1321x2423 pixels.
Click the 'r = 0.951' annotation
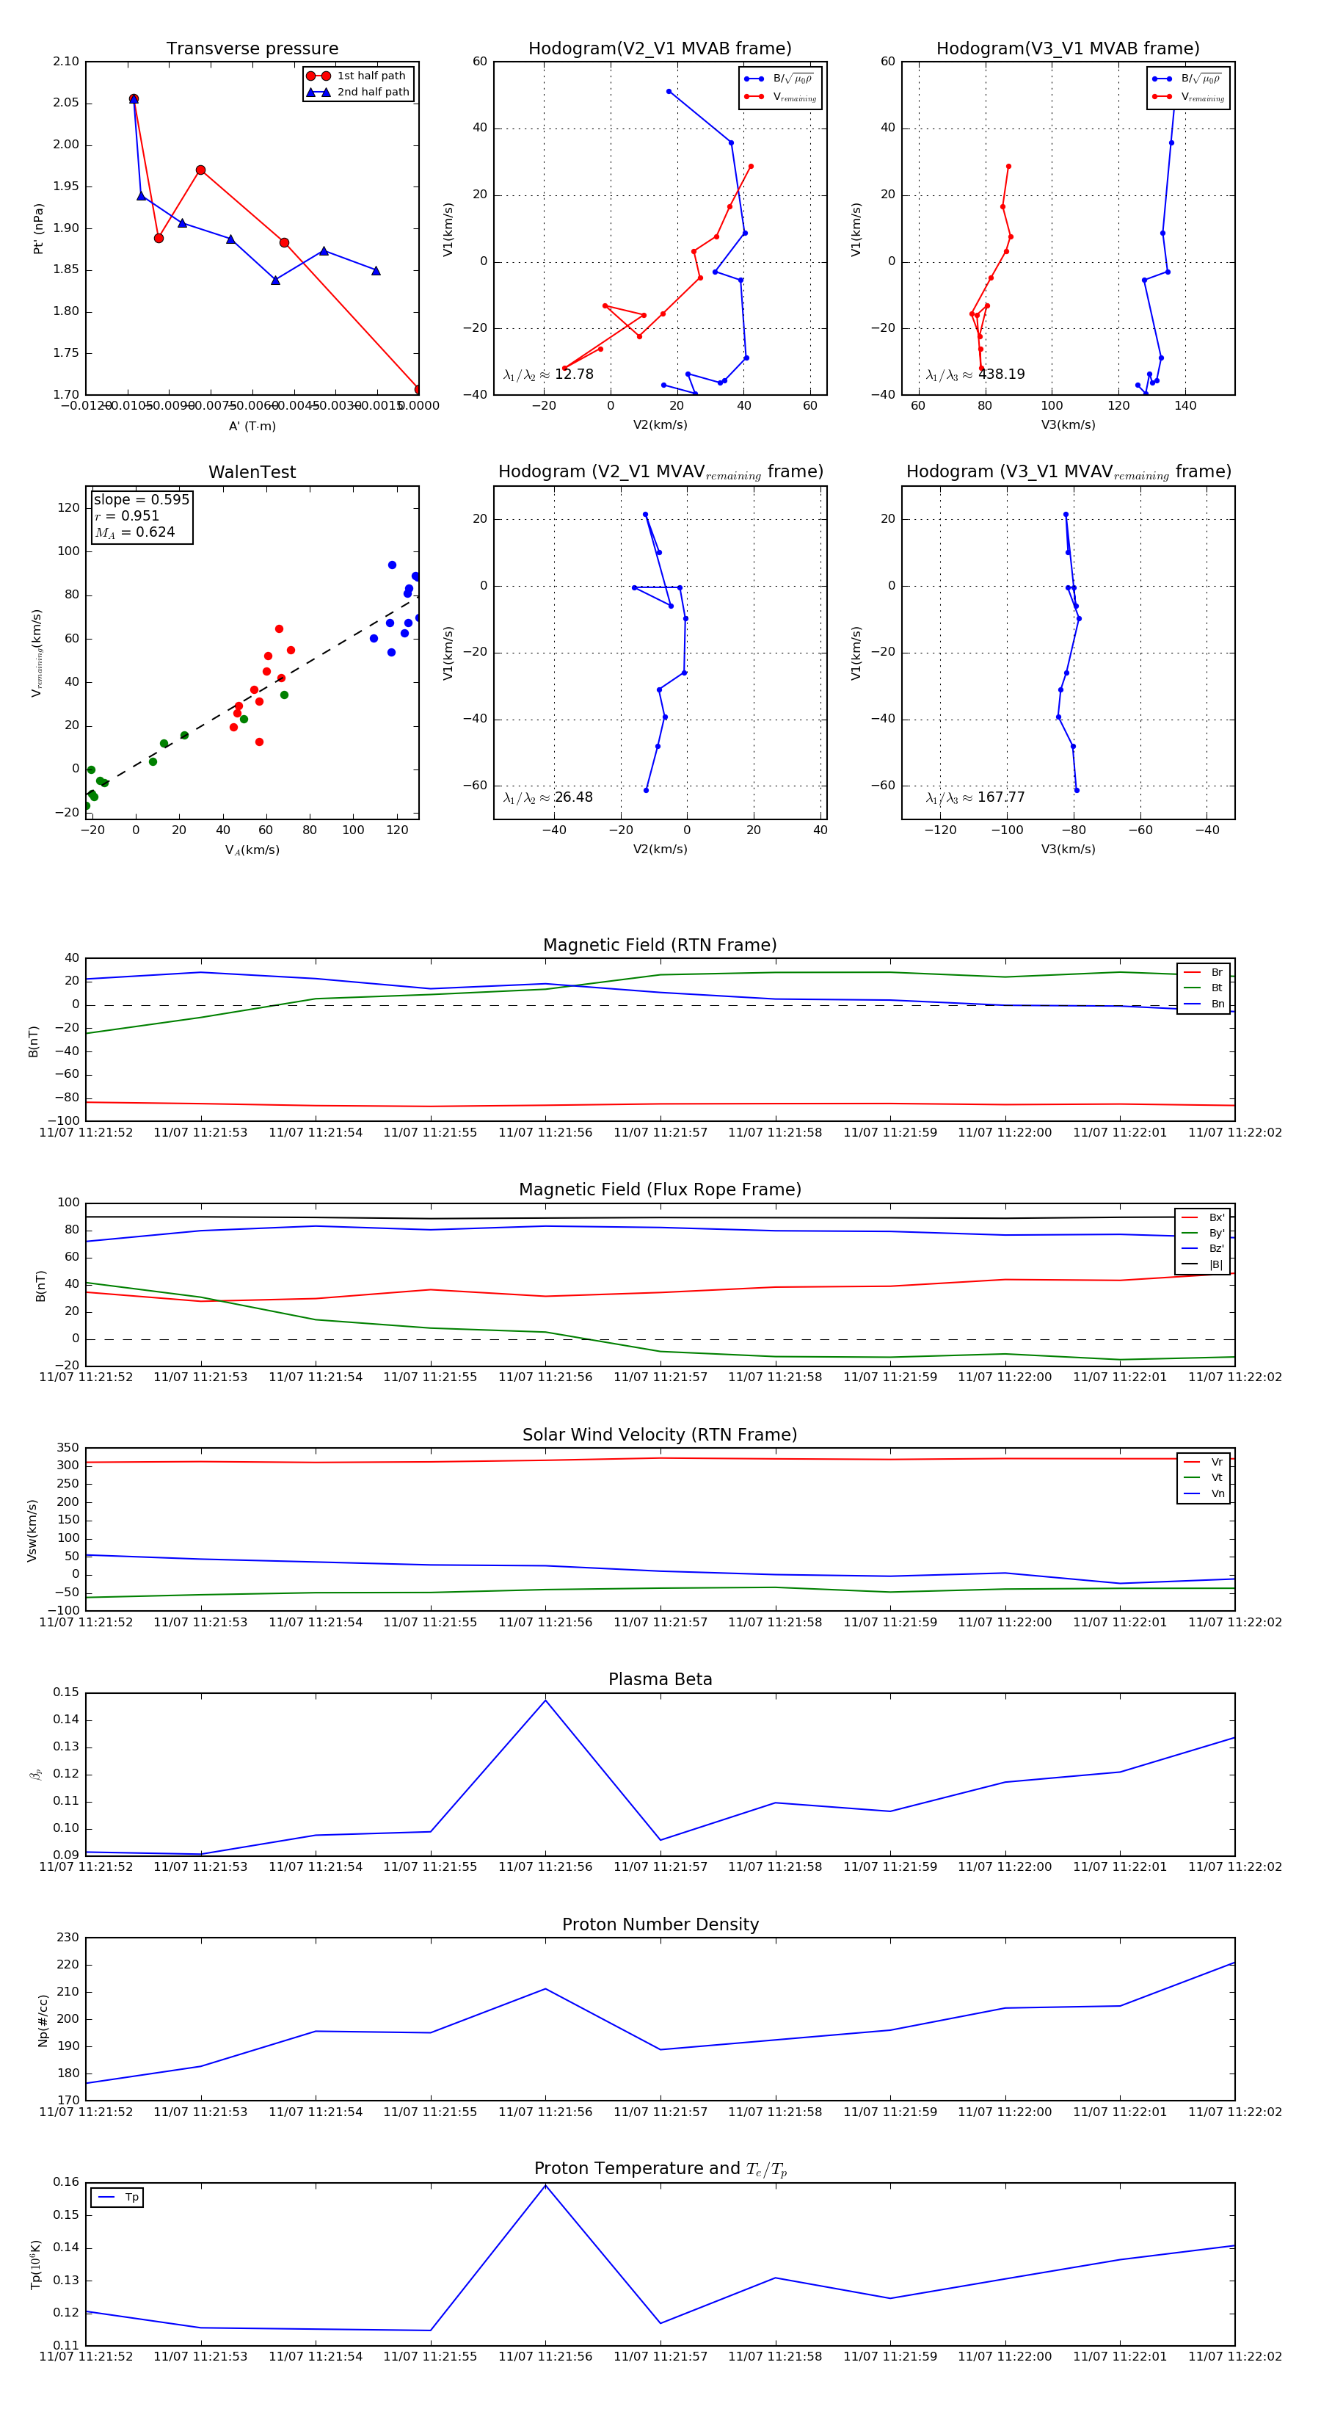pyautogui.click(x=127, y=515)
